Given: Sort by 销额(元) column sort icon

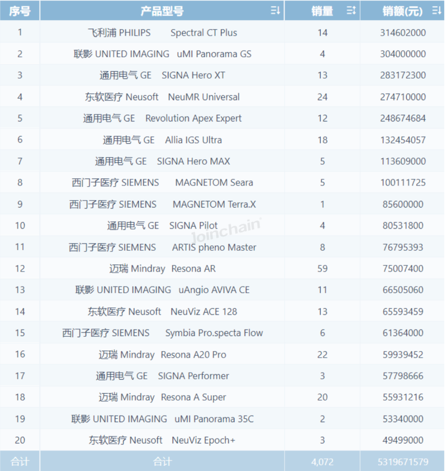Looking at the screenshot, I should click(437, 11).
